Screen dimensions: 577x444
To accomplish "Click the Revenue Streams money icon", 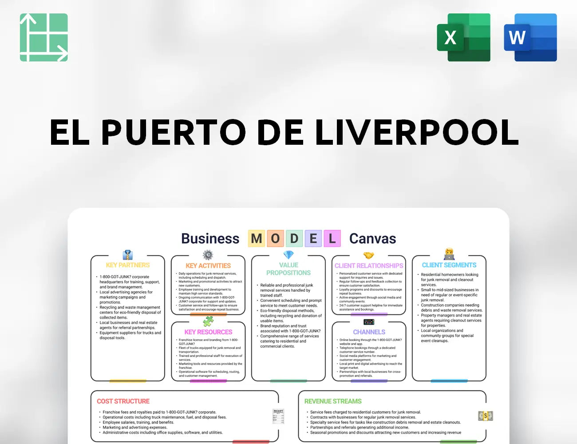I will [x=486, y=416].
